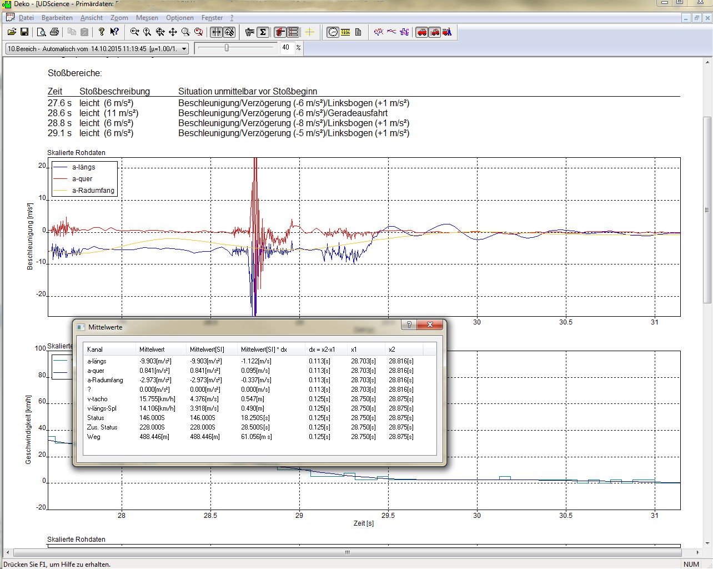Viewport: 713px width, 569px height.
Task: Select the pan/move four-arrow tool
Action: point(173,32)
